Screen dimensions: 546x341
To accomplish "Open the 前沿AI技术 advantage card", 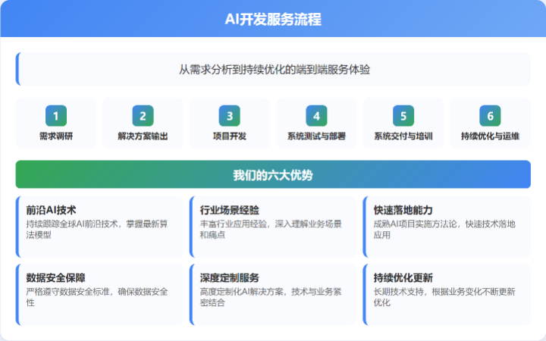I will pos(99,227).
